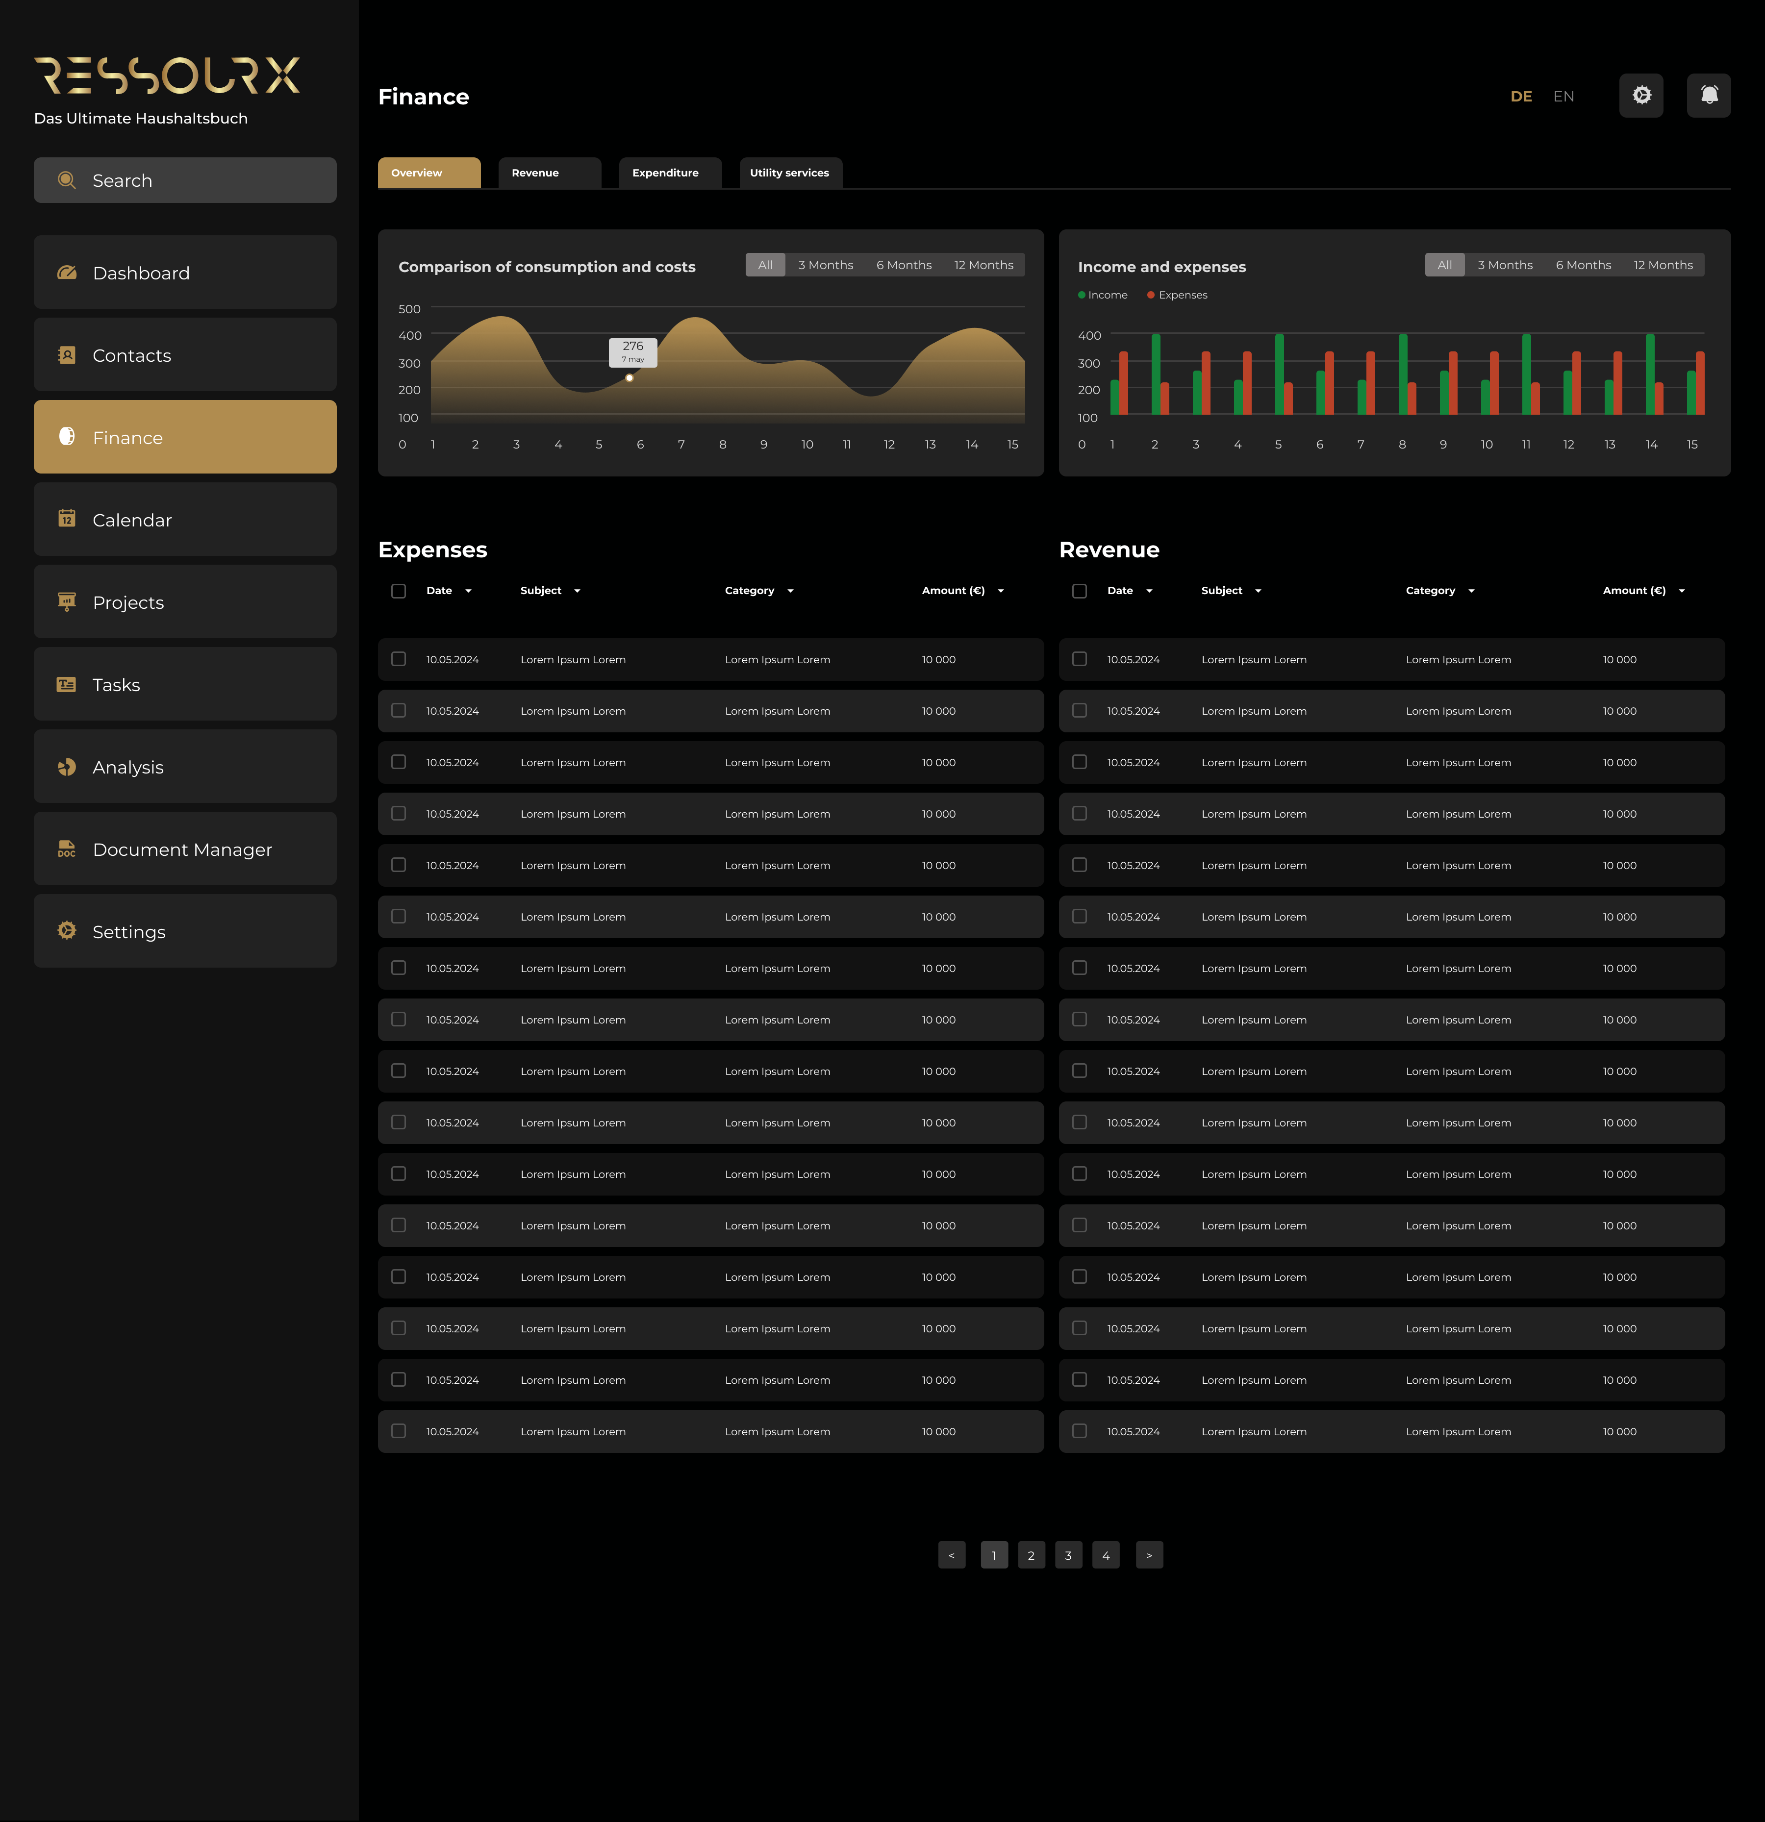The width and height of the screenshot is (1765, 1822).
Task: Select All range in consumption chart
Action: [765, 265]
